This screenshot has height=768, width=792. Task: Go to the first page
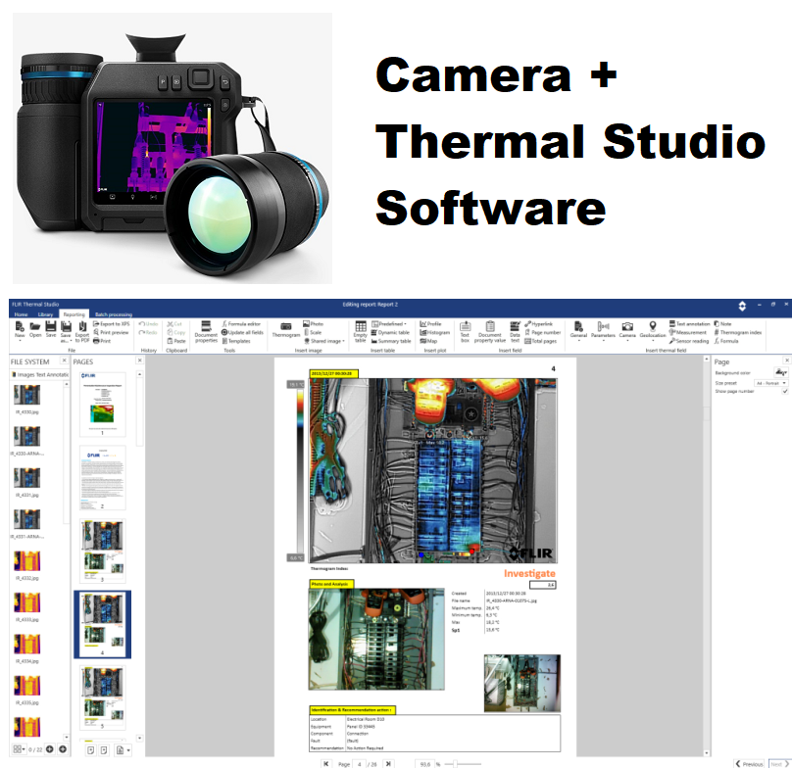pyautogui.click(x=326, y=763)
